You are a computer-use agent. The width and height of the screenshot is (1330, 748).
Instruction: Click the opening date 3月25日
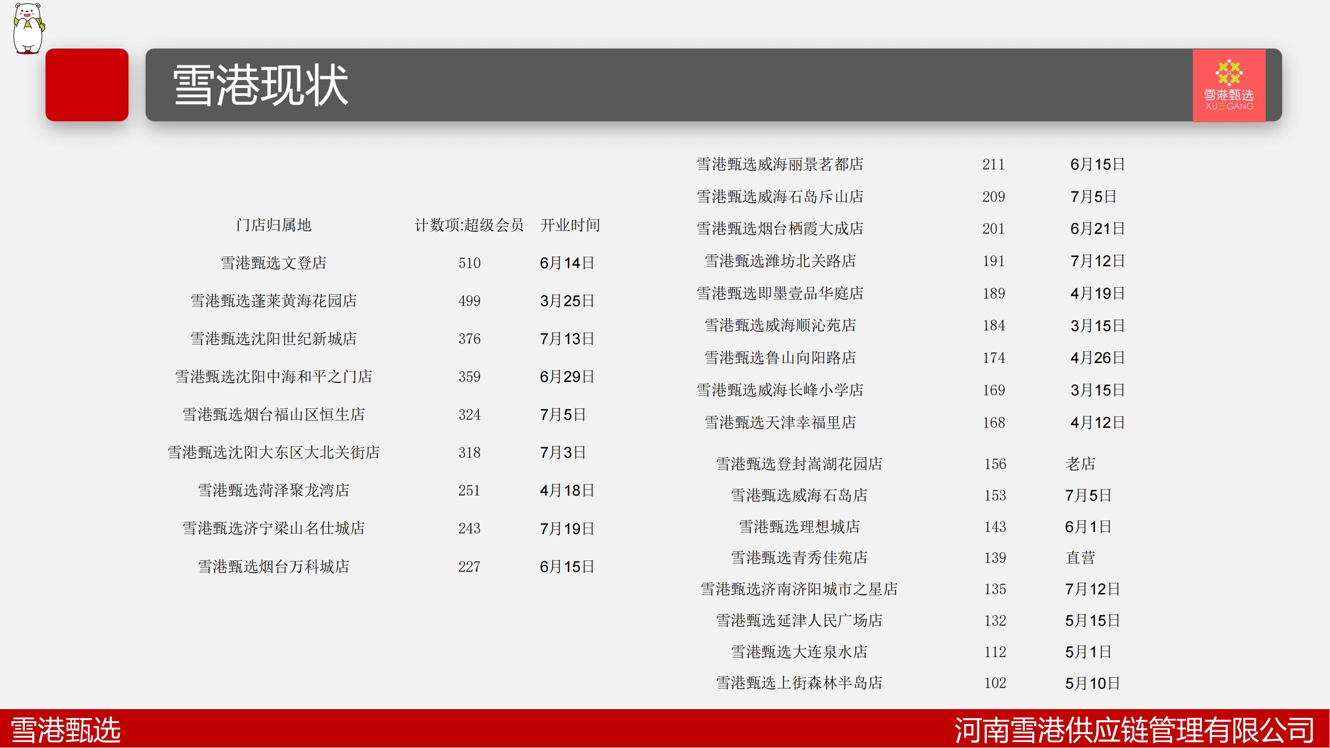tap(567, 300)
